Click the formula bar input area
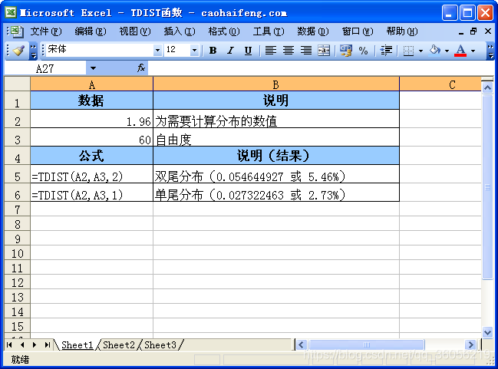Screen dimensions: 498x369 [321, 68]
